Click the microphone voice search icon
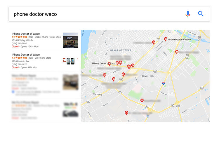 click(x=188, y=14)
